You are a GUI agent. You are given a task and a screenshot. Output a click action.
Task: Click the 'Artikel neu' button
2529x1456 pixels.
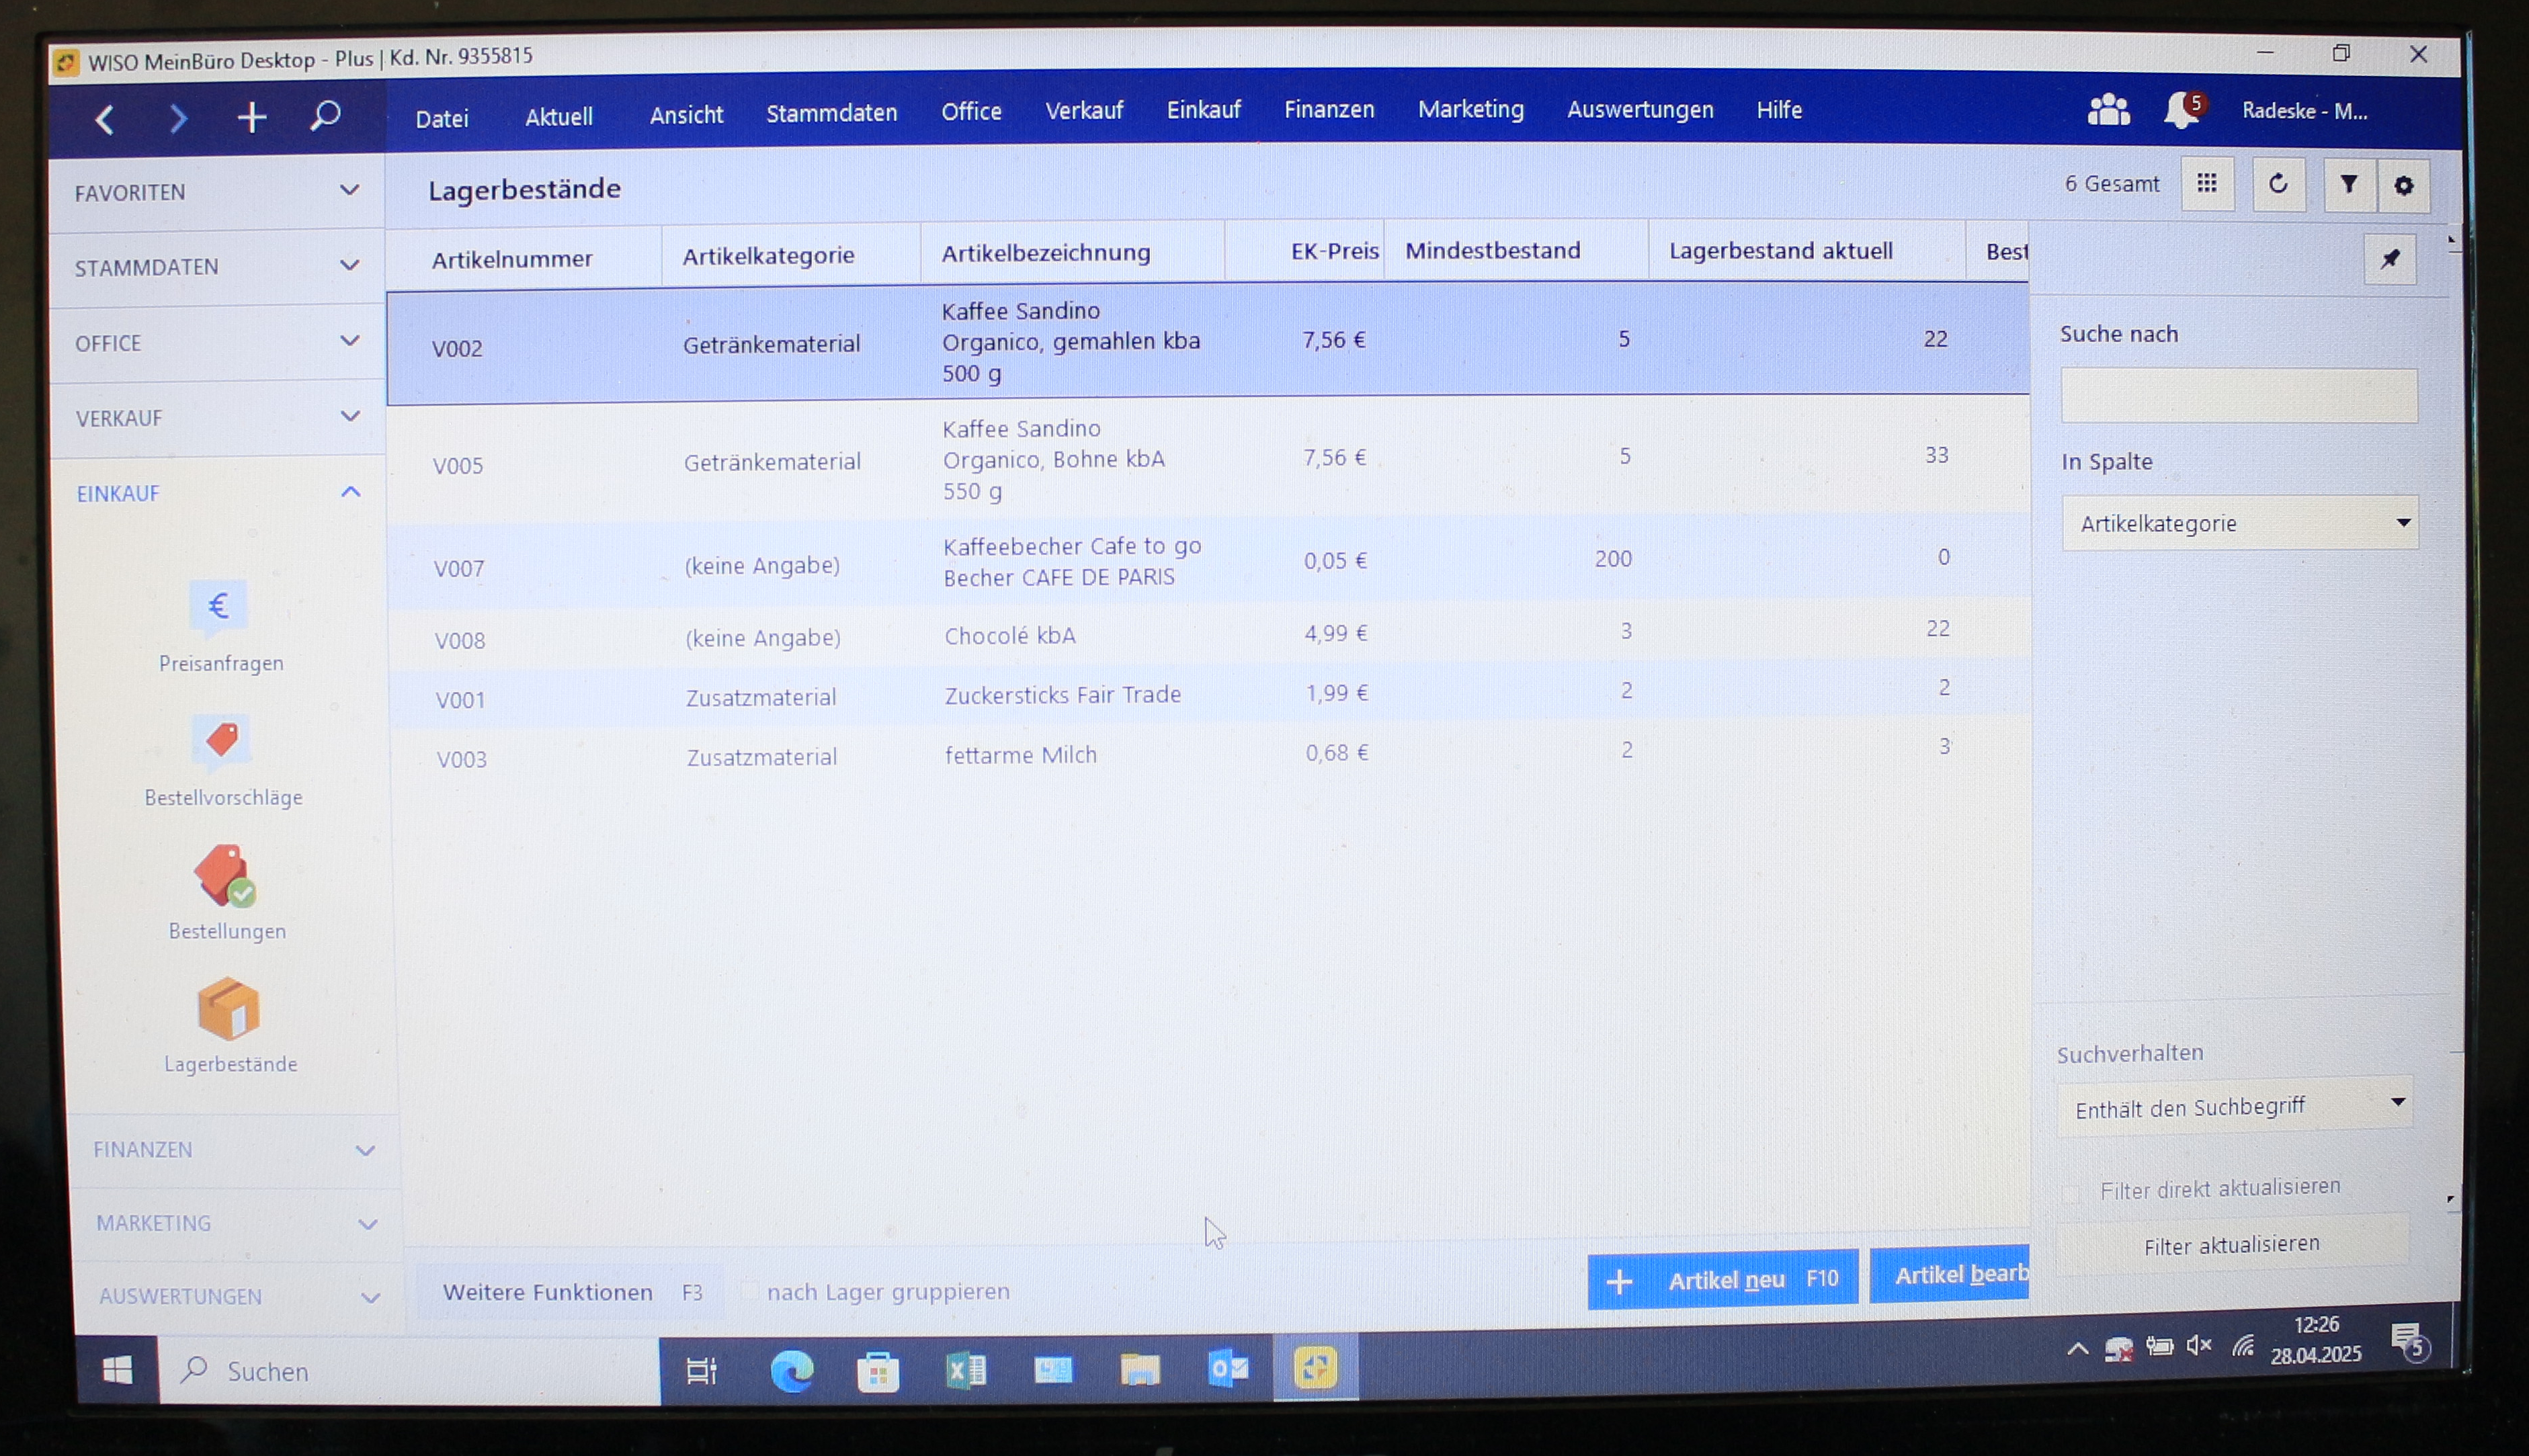pos(1722,1279)
